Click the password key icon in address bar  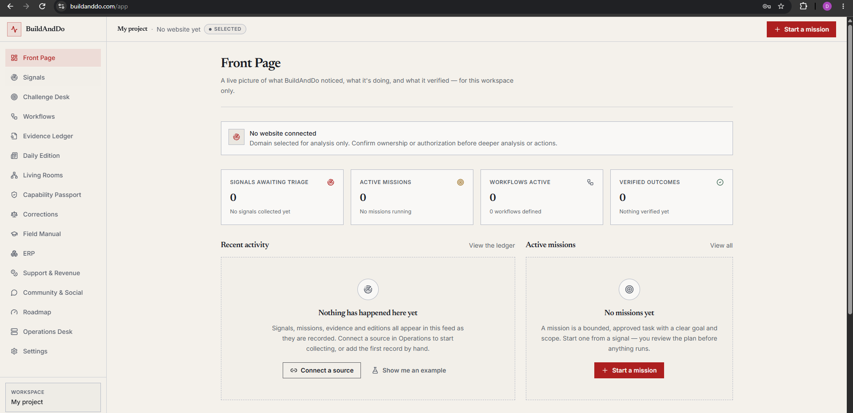click(x=767, y=6)
